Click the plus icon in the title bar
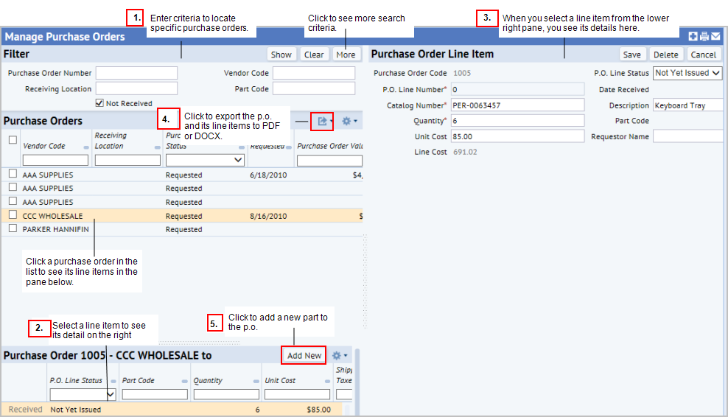The image size is (728, 417). point(693,36)
